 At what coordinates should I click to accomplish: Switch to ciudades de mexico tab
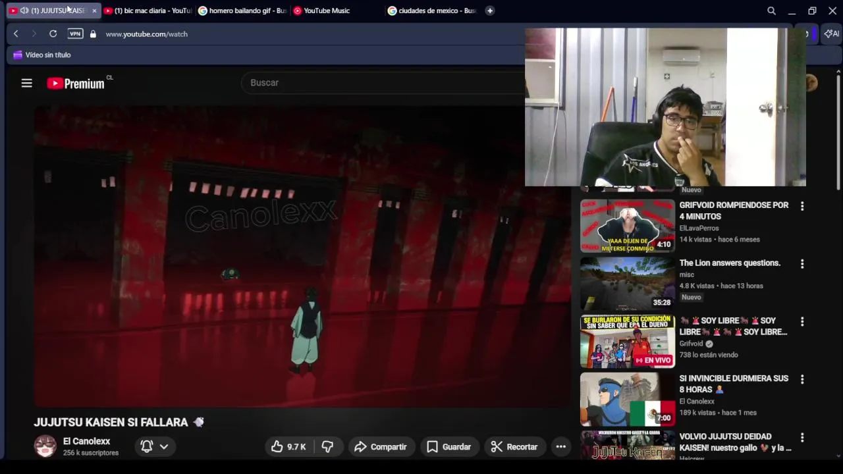433,11
